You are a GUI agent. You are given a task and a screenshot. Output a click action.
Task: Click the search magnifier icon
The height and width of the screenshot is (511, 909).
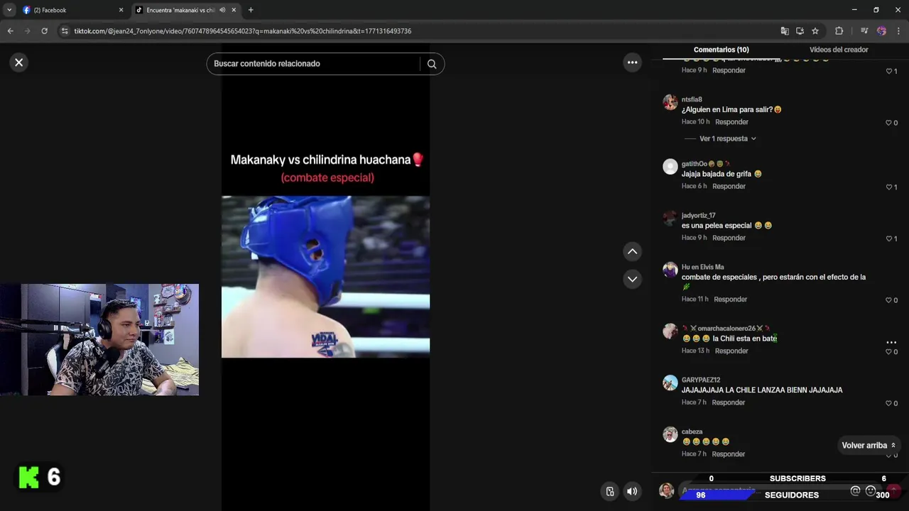point(432,64)
